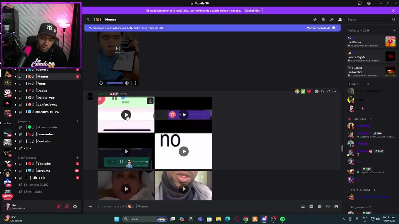399x224 pixels.
Task: Open the Confesiones channel
Action: pyautogui.click(x=48, y=105)
